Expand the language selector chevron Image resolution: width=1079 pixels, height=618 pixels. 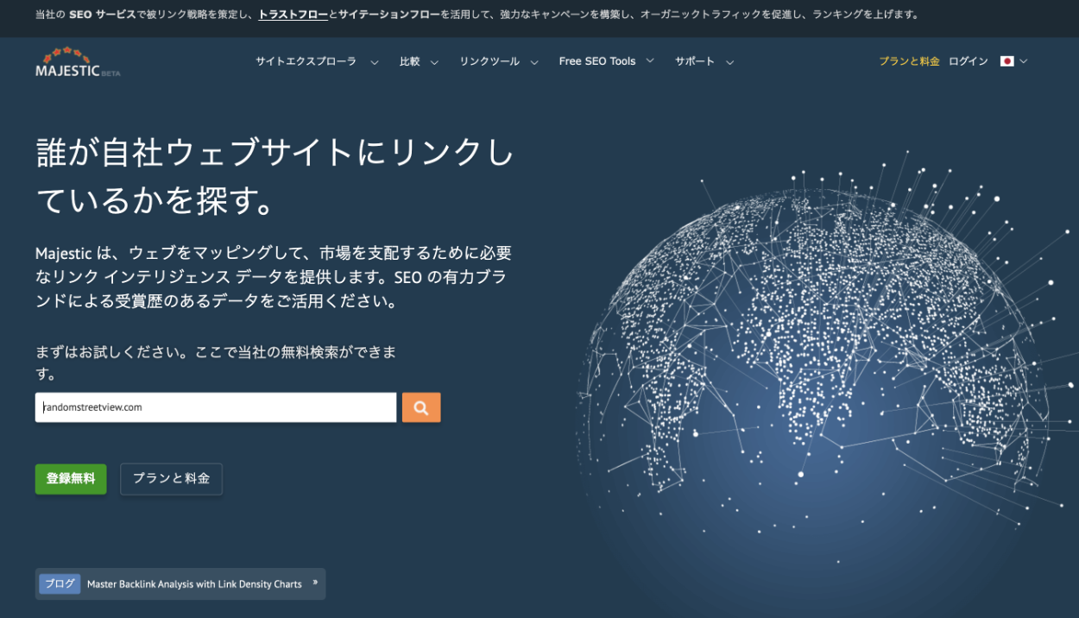pos(1024,61)
